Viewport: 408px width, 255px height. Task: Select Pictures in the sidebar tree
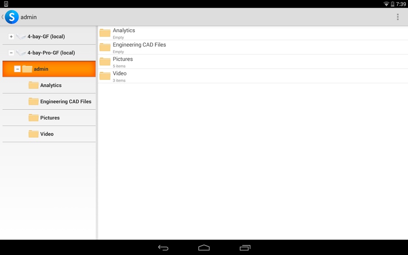[49, 118]
